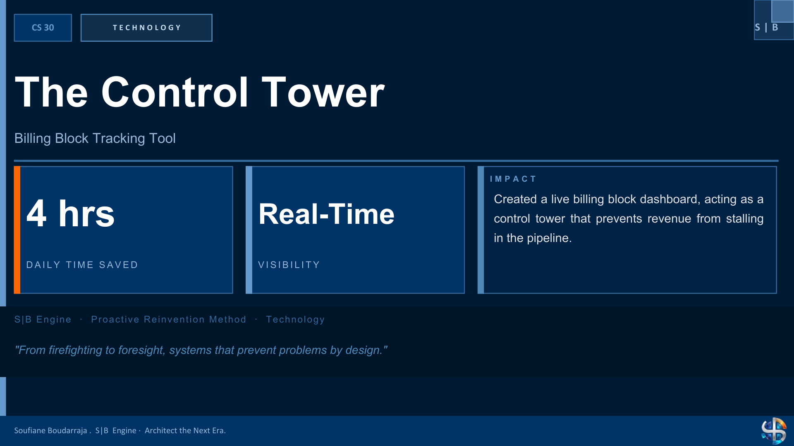
Task: Click 'Soufiane Boudarraja' in the footer
Action: coord(50,430)
